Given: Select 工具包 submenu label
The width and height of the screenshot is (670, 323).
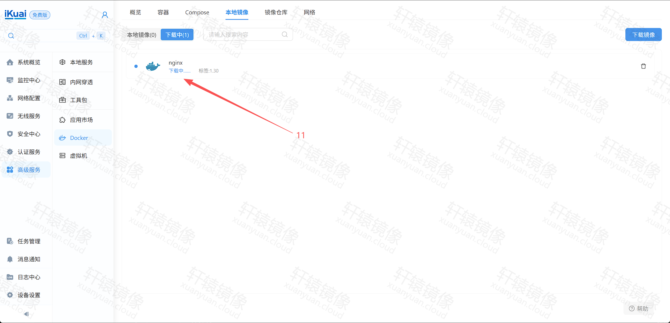Looking at the screenshot, I should coord(79,100).
